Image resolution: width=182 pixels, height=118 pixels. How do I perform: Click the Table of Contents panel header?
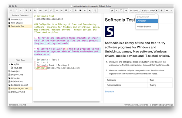[20, 16]
